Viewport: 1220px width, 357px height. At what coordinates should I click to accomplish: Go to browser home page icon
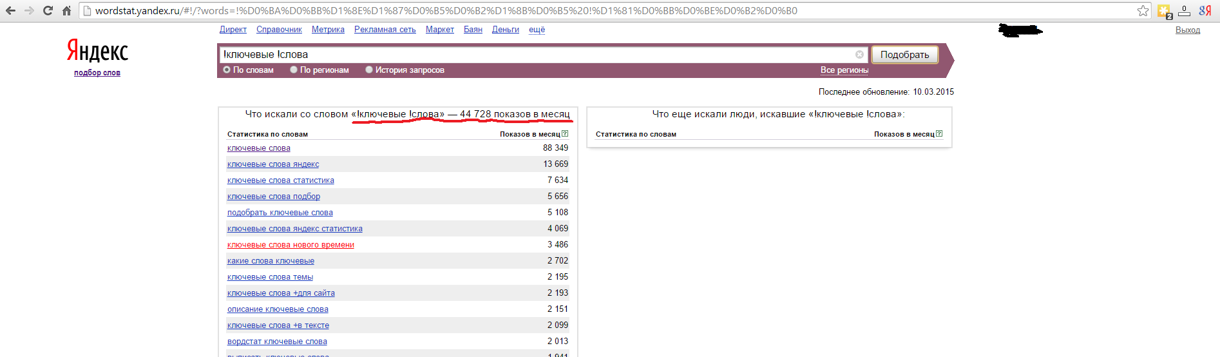(66, 10)
